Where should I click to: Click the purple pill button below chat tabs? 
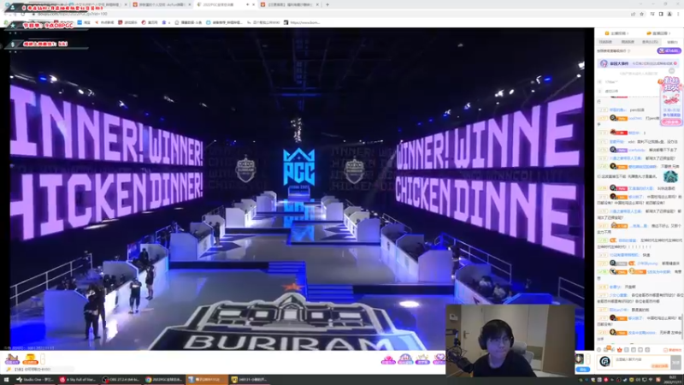click(x=669, y=51)
